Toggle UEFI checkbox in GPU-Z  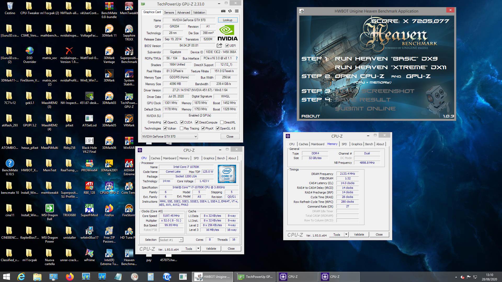(x=227, y=46)
